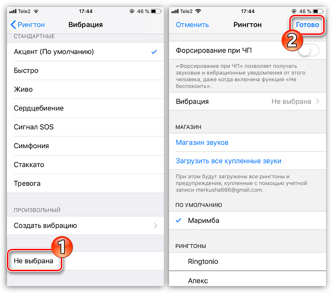Screen dimensions: 333x293
Task: Select the Сердцебиение vibration pattern
Action: tap(85, 108)
